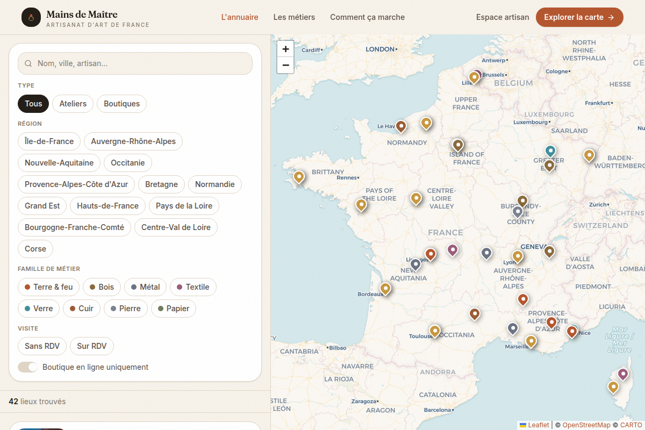Select the grey marker near Marseille
This screenshot has width=645, height=430.
tap(513, 328)
